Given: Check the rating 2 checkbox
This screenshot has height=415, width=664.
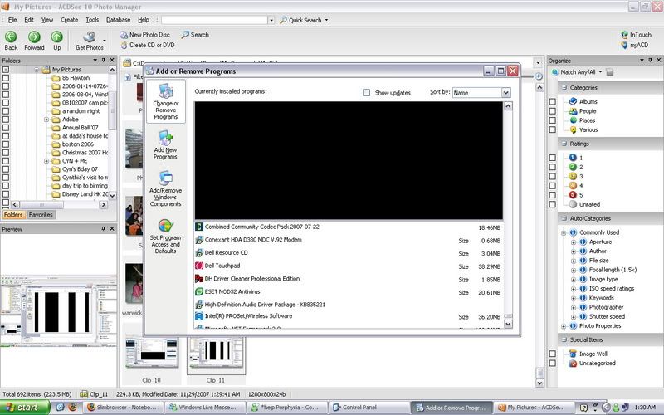Looking at the screenshot, I should pyautogui.click(x=553, y=167).
